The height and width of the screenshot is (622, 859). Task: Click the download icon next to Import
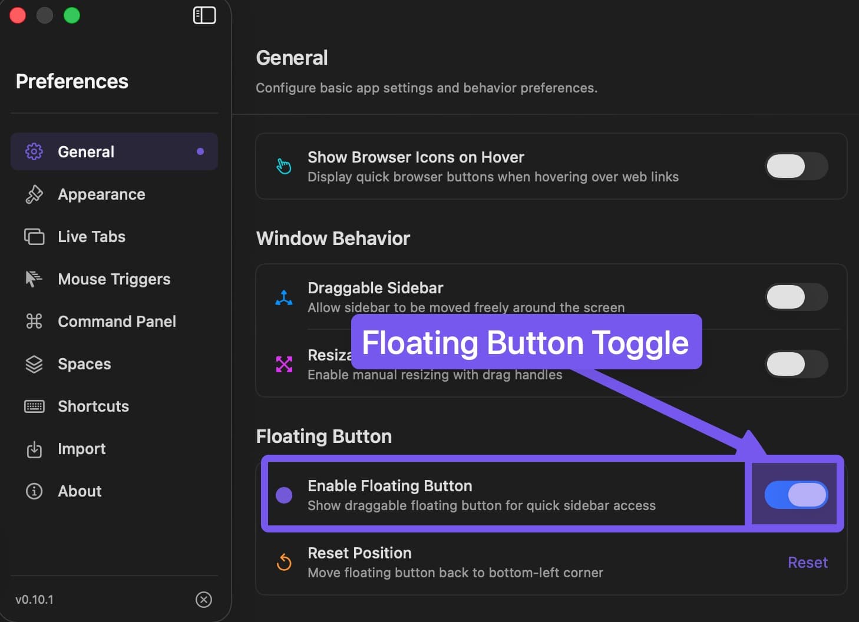tap(34, 448)
